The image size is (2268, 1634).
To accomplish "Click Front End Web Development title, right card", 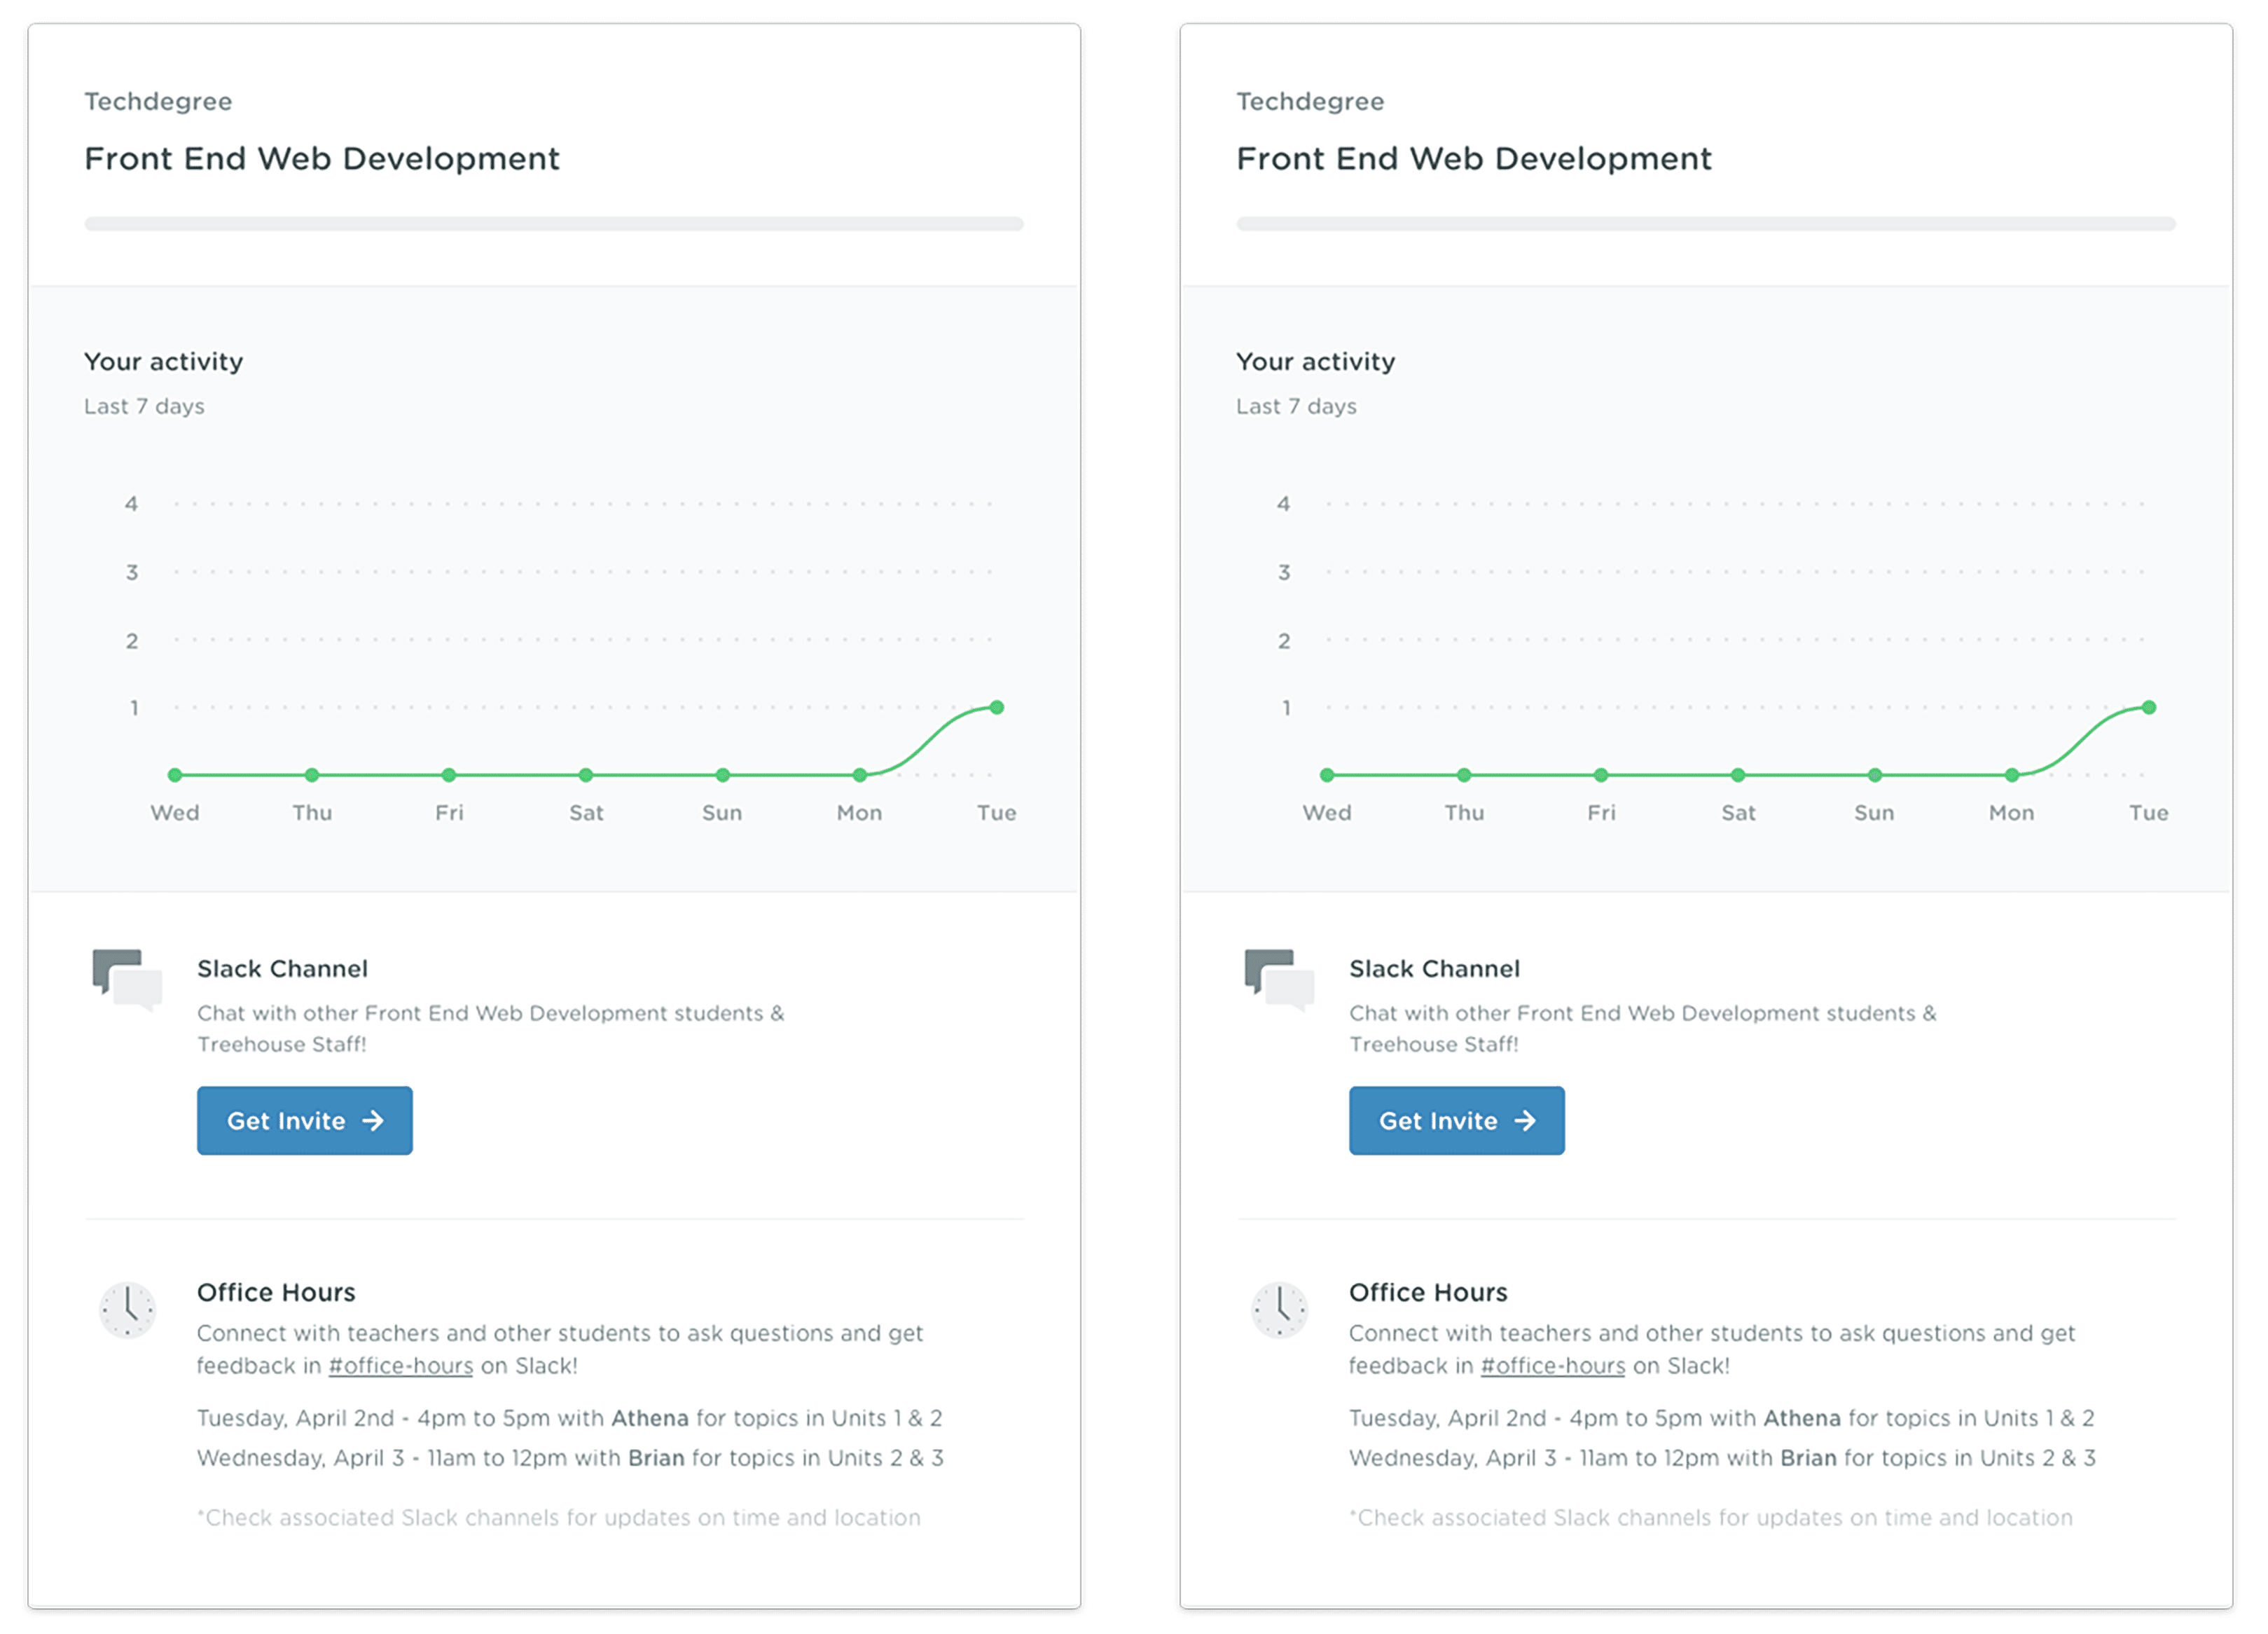I will click(1474, 158).
